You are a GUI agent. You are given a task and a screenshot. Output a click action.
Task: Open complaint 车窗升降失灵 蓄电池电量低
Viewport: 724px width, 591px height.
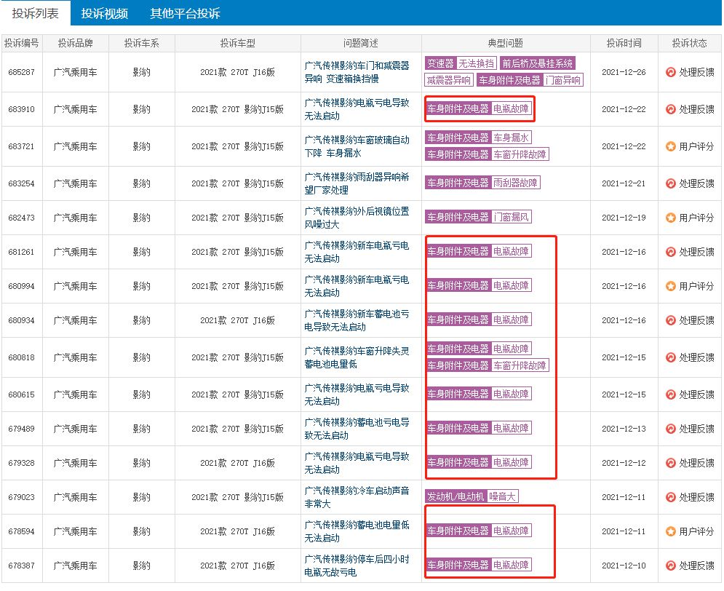[357, 357]
